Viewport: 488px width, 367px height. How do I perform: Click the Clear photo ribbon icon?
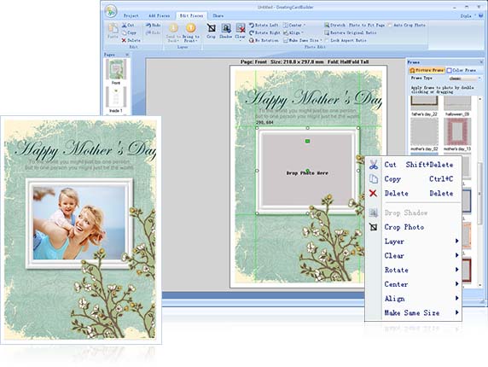(x=241, y=31)
